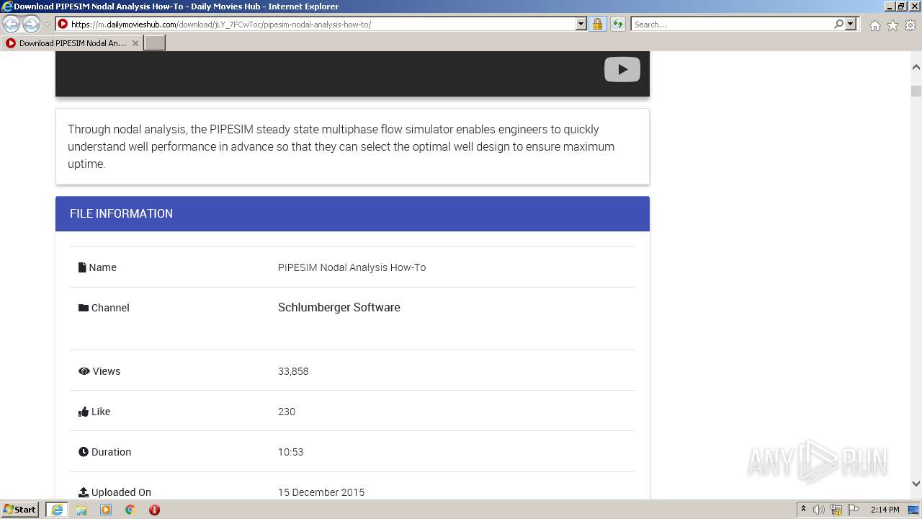
Task: Click the text PIPESIM Nodal Analysis How-To
Action: (x=352, y=267)
